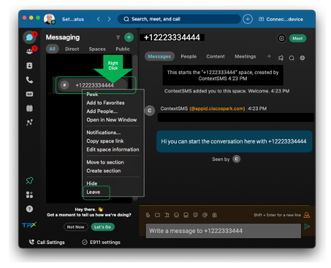Choose Leave in the context menu
Screen dimensions: 331x268
coord(93,192)
